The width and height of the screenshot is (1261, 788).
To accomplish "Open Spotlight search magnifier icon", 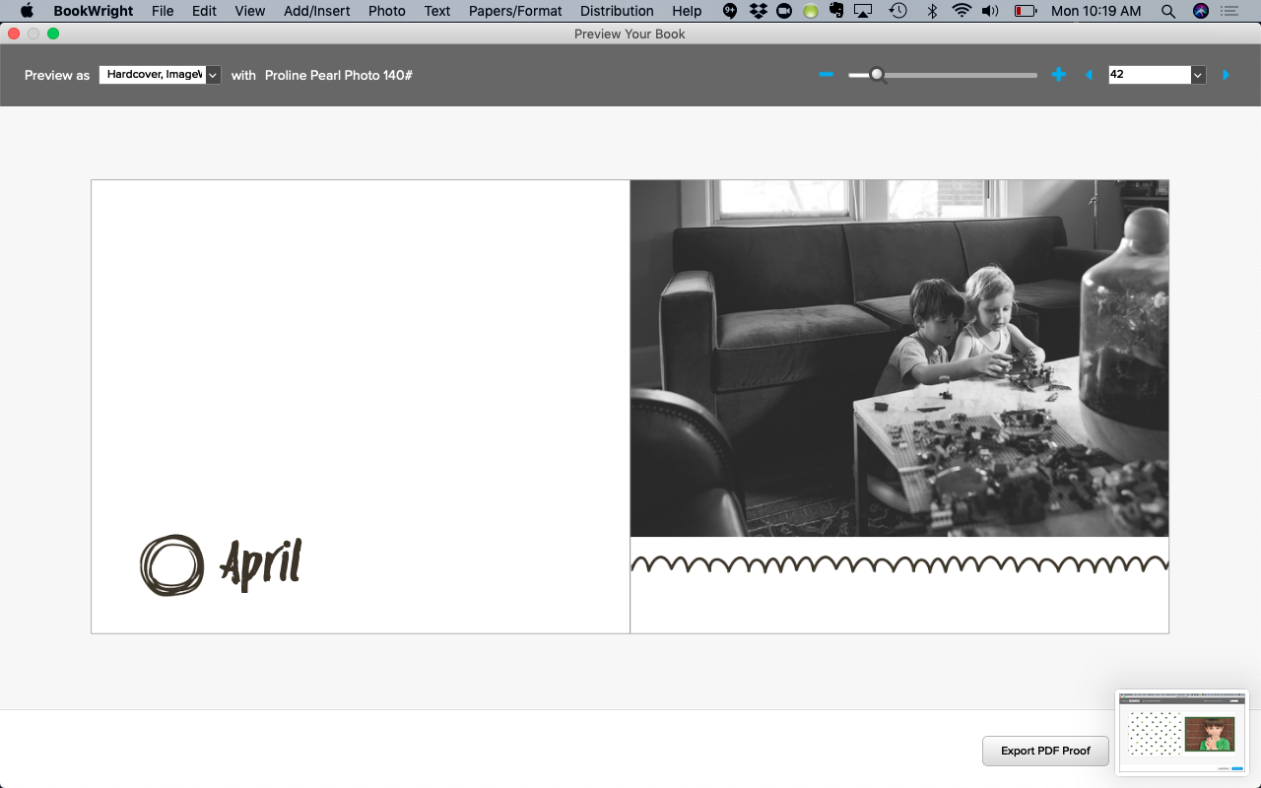I will (1168, 11).
